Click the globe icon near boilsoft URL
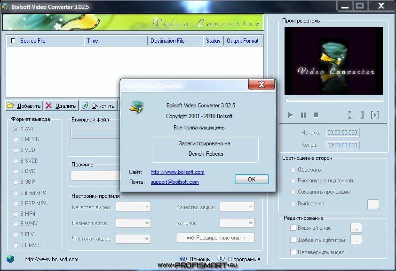Viewport: 396px width, 271px height. tap(10, 259)
